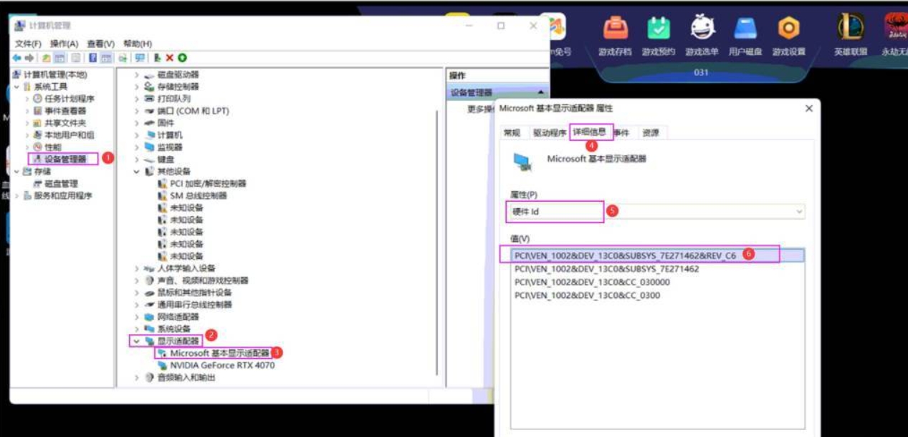Viewport: 908px width, 437px height.
Task: Launch 英雄联盟 from the top bar
Action: [851, 29]
